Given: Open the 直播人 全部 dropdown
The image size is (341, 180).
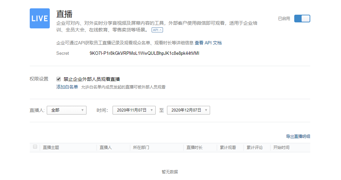Looking at the screenshot, I should click(x=66, y=110).
